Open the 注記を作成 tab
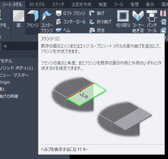 (81, 5)
